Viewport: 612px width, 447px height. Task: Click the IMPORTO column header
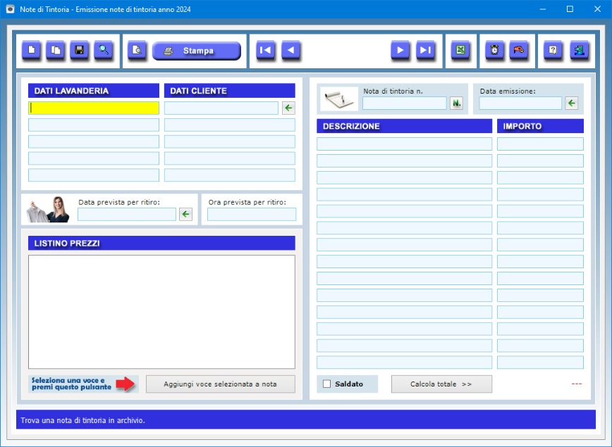[540, 126]
